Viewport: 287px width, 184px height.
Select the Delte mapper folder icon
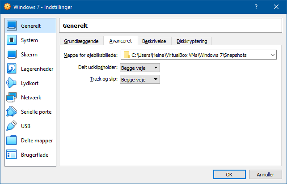coord(12,140)
